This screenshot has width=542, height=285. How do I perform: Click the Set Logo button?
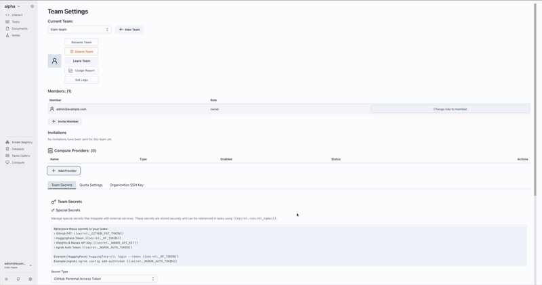pos(81,80)
